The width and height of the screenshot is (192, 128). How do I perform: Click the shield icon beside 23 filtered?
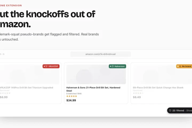(x=170, y=110)
